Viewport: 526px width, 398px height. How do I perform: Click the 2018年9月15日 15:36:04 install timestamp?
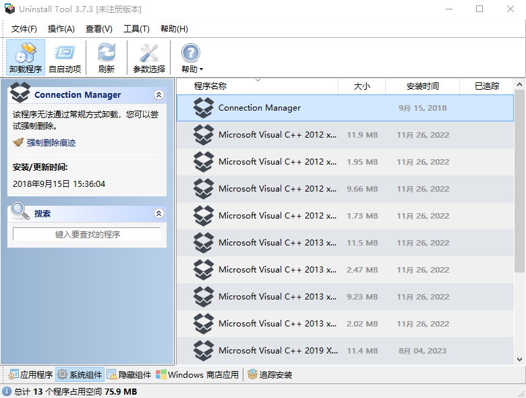click(59, 184)
